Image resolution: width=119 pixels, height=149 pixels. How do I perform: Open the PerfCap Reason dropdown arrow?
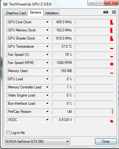[x=47, y=112]
